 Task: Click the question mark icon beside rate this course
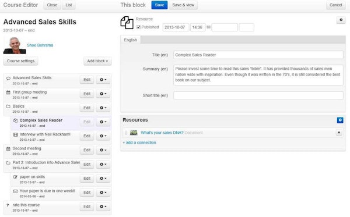pyautogui.click(x=8, y=205)
